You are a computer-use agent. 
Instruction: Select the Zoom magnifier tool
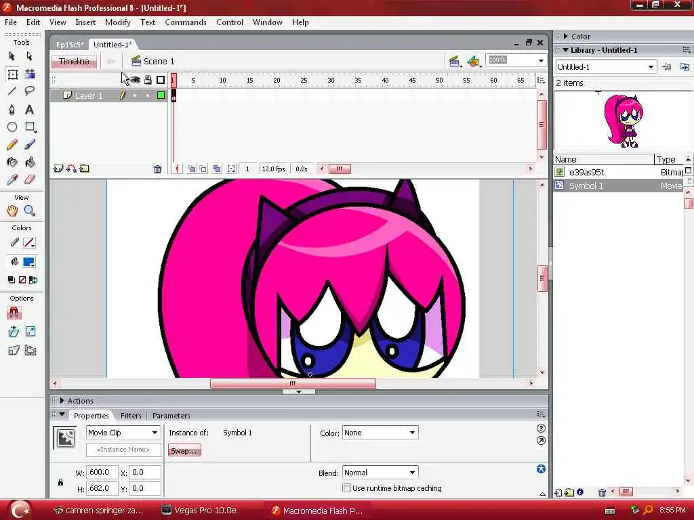[30, 211]
